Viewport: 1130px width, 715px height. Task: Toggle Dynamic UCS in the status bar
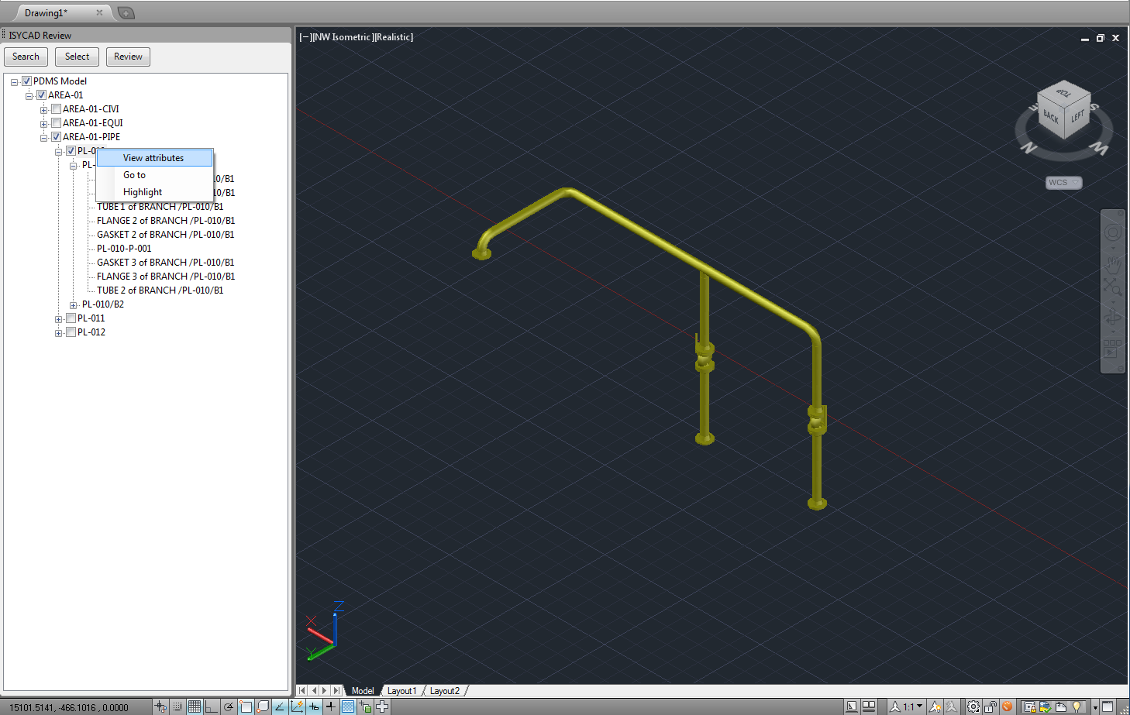pos(297,706)
